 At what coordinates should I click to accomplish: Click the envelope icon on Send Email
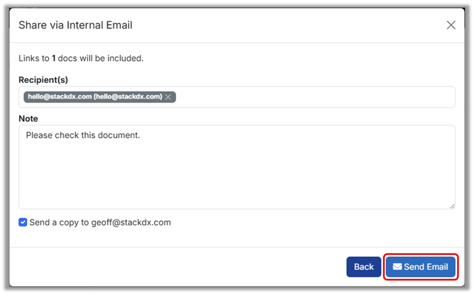[397, 267]
